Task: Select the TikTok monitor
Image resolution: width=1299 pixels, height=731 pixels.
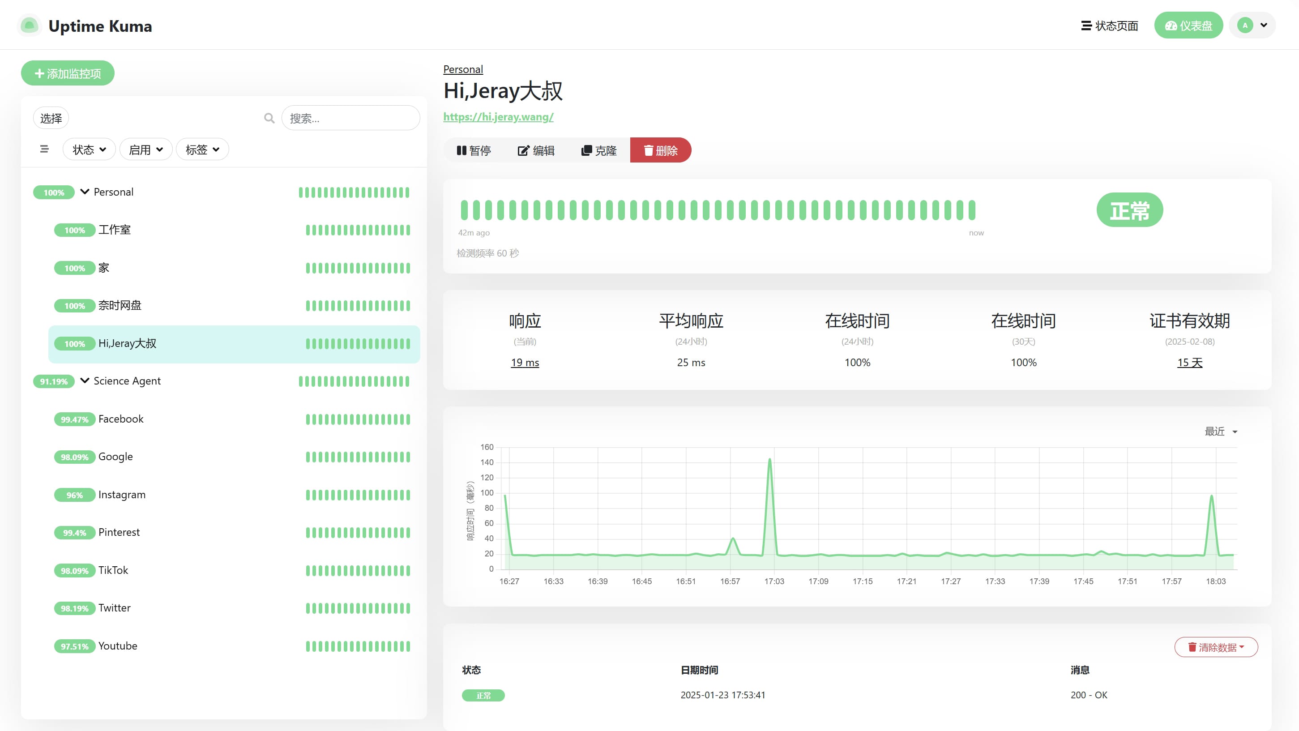Action: 234,570
